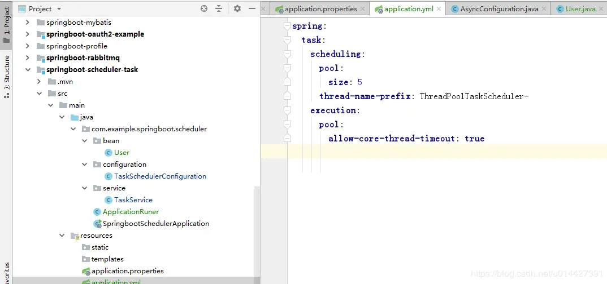Image resolution: width=607 pixels, height=284 pixels.
Task: Collapse the springboot-scheduler-task module
Action: 28,70
